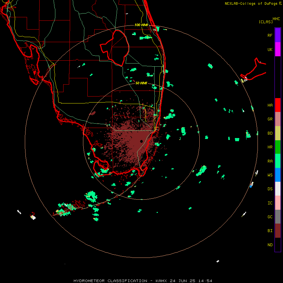The image size is (283, 283).
Task: Click the DS white legend swatch
Action: tap(278, 189)
